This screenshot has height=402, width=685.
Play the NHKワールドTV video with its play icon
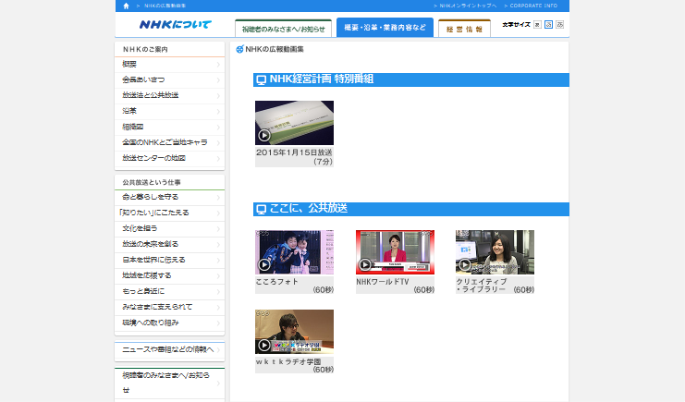(365, 265)
